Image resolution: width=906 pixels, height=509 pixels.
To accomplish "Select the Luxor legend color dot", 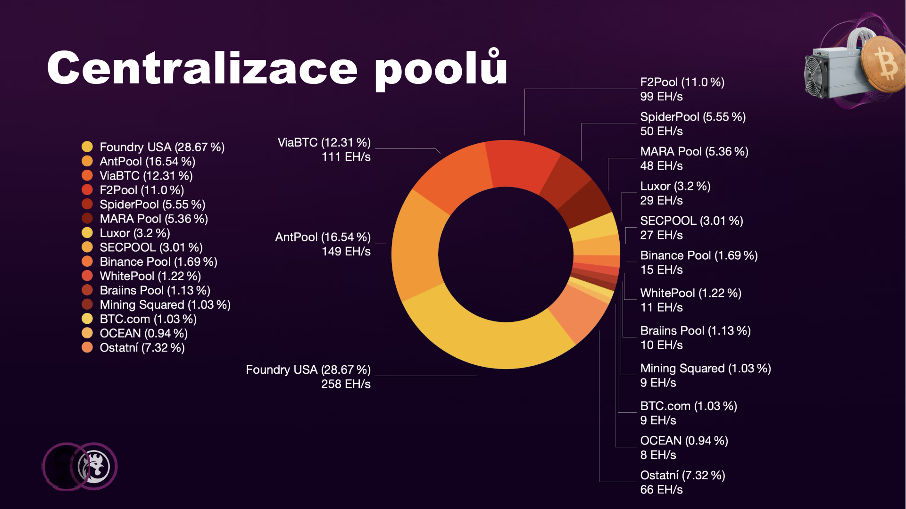I will (x=87, y=233).
